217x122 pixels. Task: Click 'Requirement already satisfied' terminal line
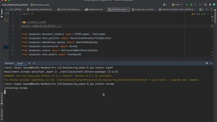(61, 72)
